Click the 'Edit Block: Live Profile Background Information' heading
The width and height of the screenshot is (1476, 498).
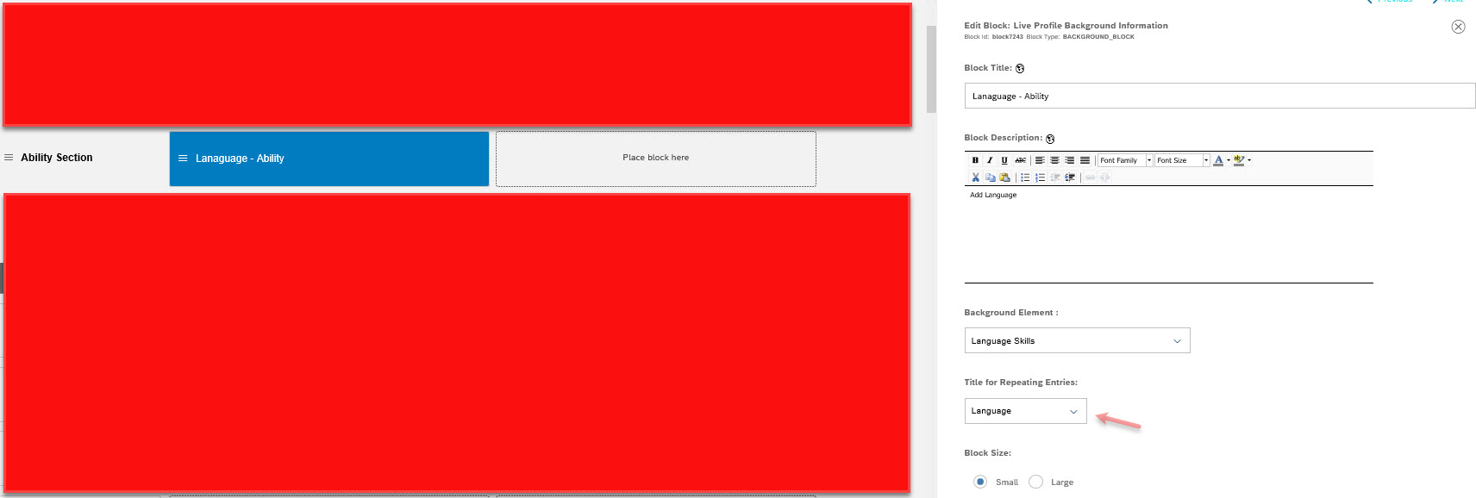pyautogui.click(x=1066, y=26)
